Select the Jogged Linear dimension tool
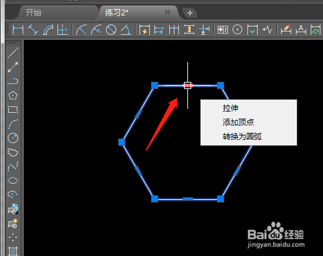This screenshot has width=323, height=256. 267,30
